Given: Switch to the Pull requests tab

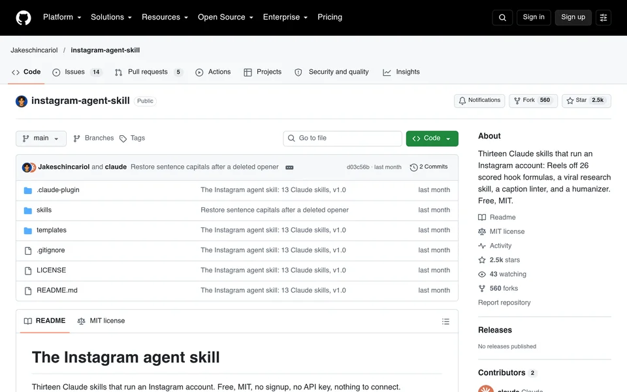Looking at the screenshot, I should click(148, 72).
